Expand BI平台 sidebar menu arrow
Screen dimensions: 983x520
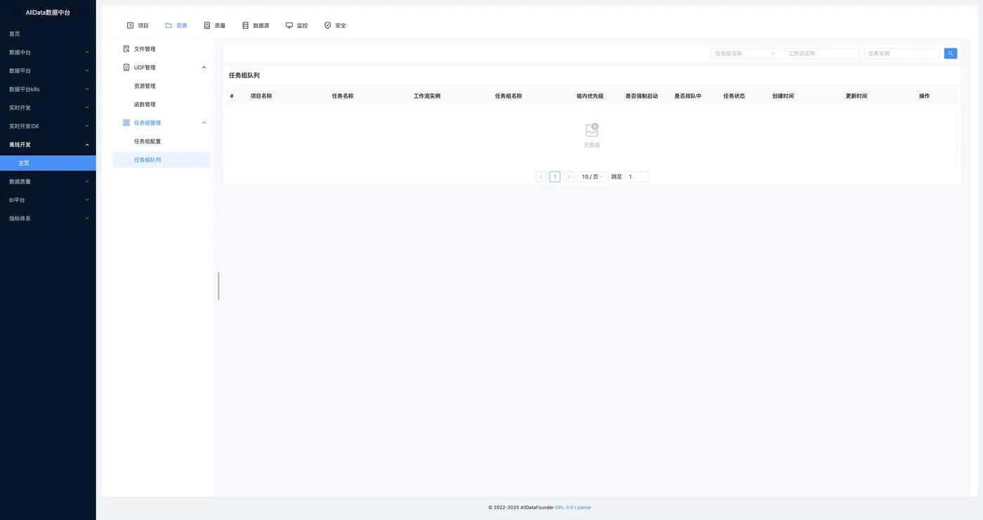(87, 200)
